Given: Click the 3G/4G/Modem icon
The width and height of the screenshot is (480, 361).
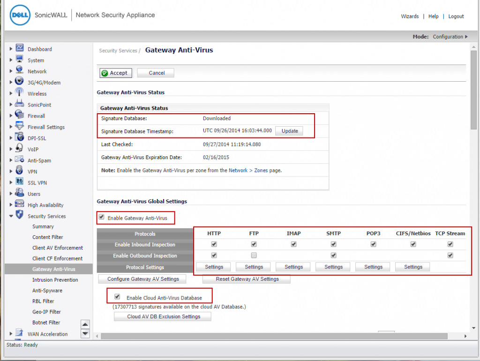Looking at the screenshot, I should [x=20, y=82].
